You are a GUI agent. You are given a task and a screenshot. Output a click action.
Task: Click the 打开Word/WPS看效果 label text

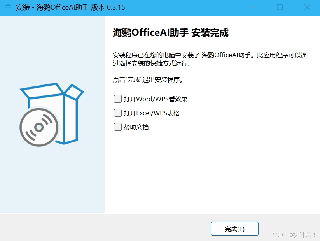(x=156, y=99)
